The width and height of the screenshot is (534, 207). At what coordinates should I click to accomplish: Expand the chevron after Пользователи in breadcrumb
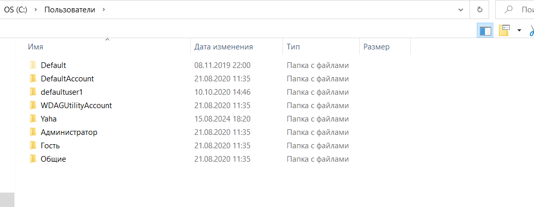(104, 9)
